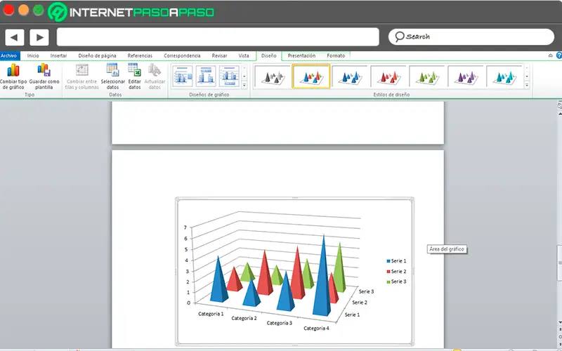The image size is (562, 351).
Task: Open the Diseño de página tab
Action: click(97, 56)
